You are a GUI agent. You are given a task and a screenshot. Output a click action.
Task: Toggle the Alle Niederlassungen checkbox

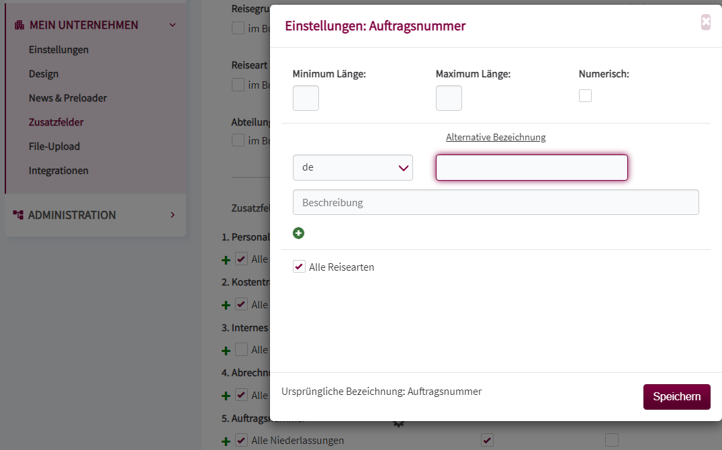(242, 441)
